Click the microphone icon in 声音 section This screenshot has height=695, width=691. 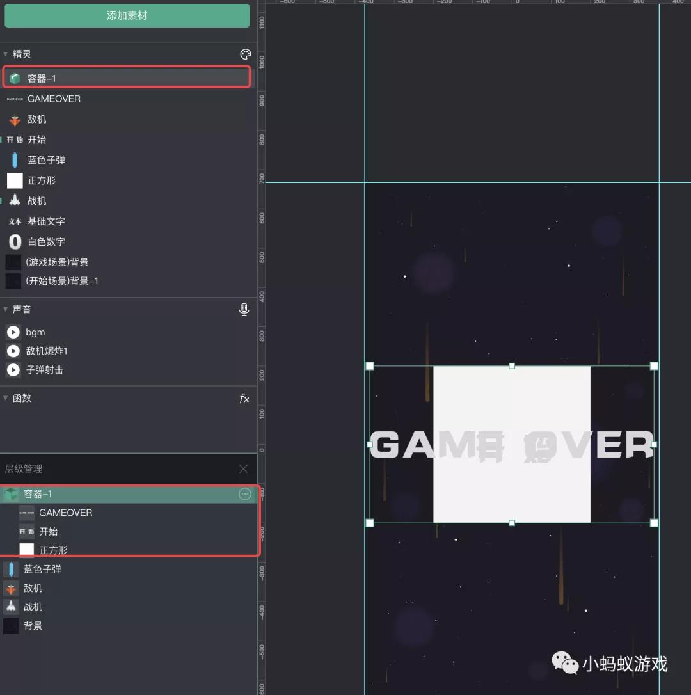244,309
